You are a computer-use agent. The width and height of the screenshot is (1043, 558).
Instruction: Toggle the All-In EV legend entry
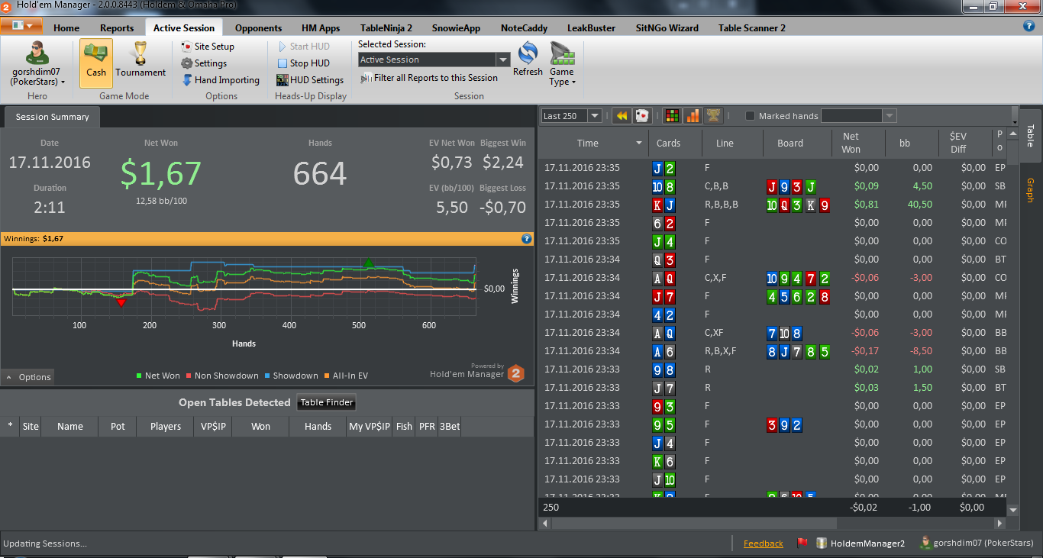(346, 376)
